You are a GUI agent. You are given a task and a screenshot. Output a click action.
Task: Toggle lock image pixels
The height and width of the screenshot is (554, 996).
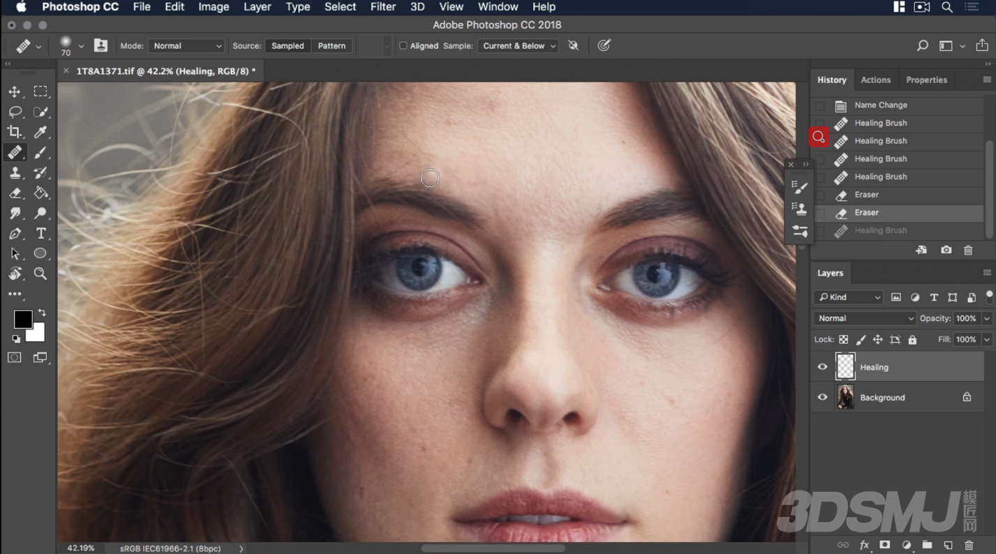click(861, 340)
